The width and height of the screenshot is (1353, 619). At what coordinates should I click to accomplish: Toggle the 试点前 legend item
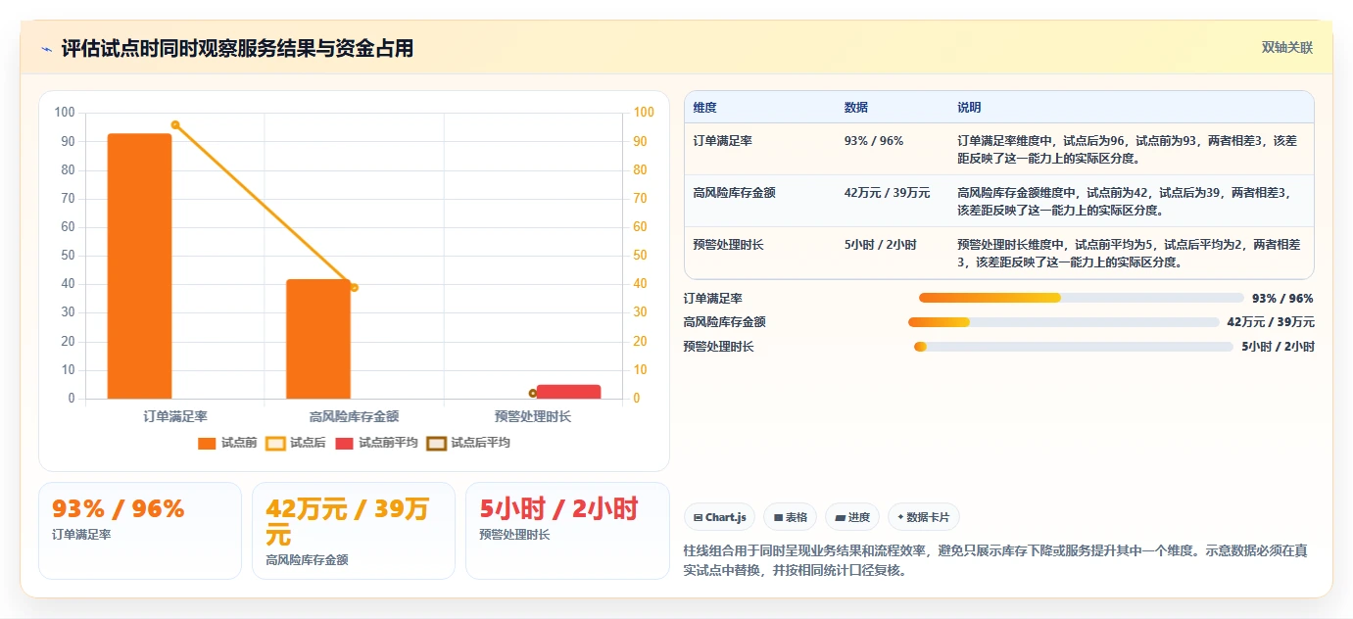227,443
